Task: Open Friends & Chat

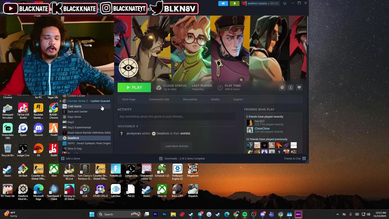Action: [295, 158]
